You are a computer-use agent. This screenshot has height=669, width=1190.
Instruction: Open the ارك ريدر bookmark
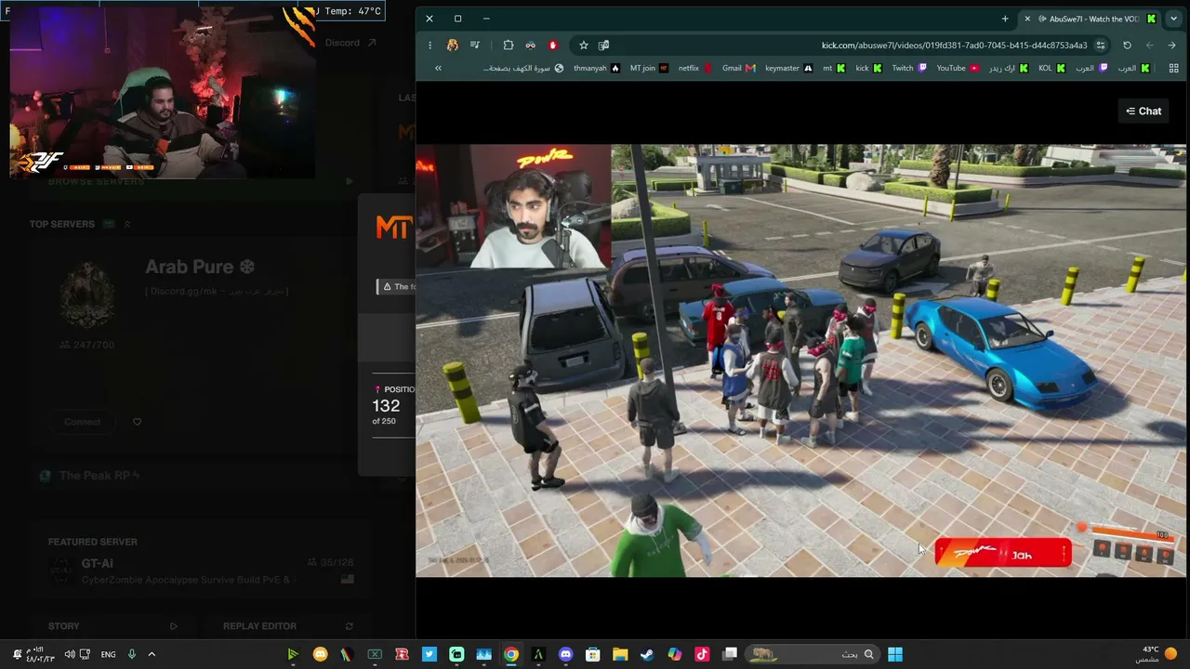1009,68
